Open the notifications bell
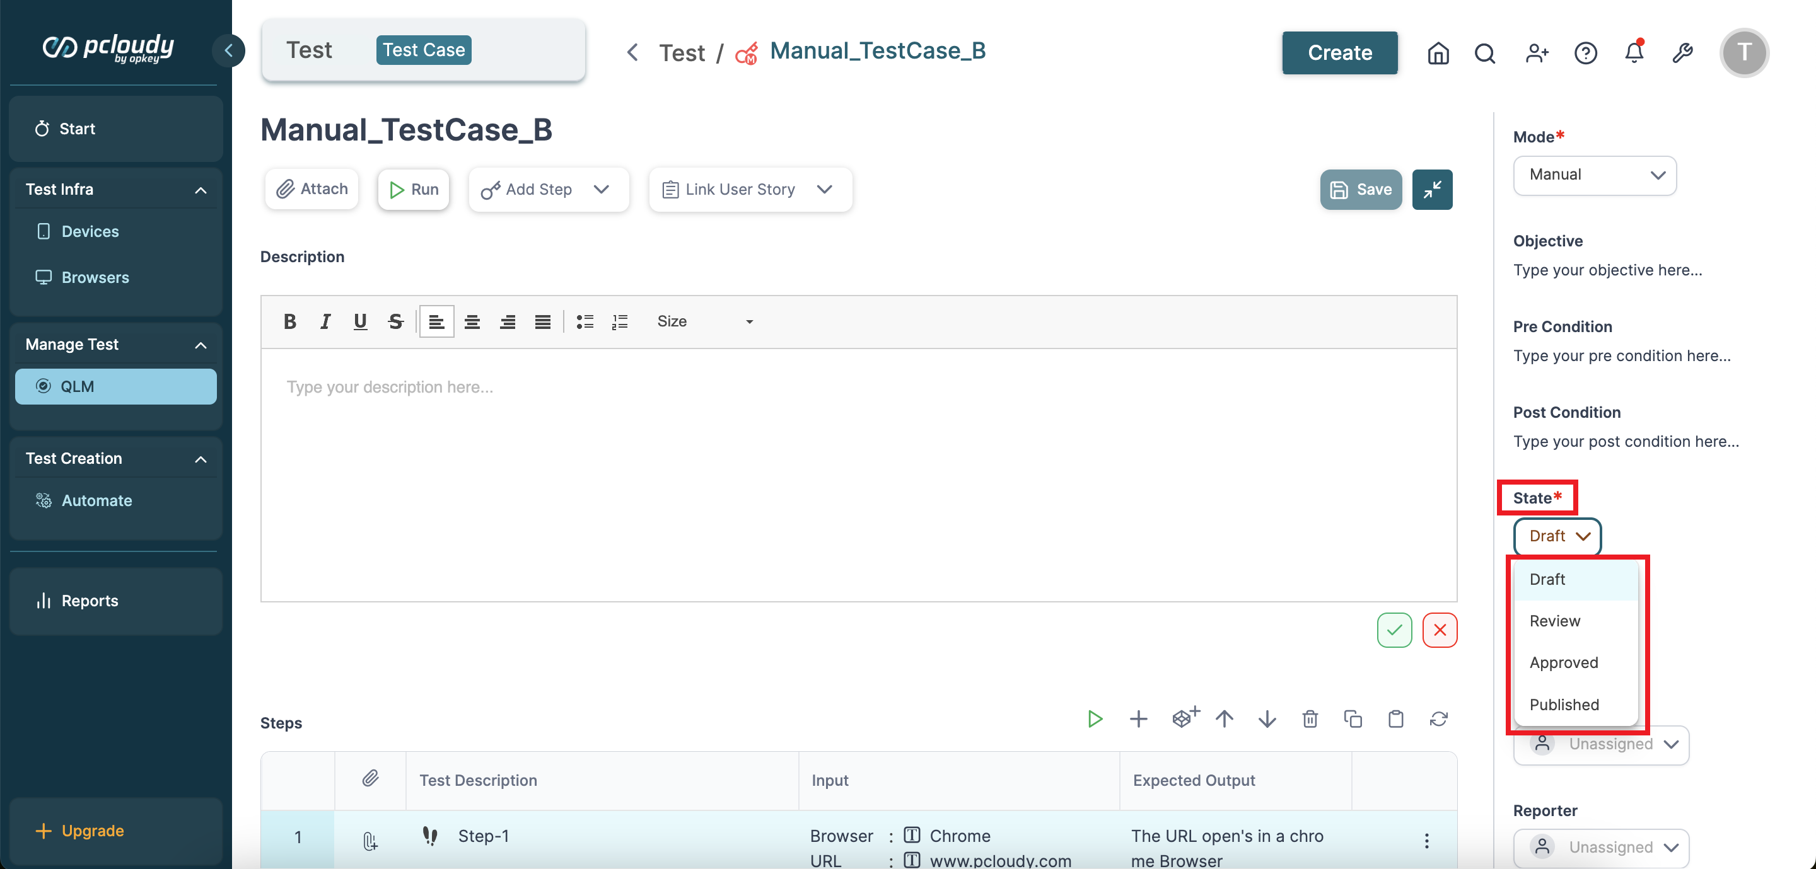The height and width of the screenshot is (869, 1816). (1634, 53)
